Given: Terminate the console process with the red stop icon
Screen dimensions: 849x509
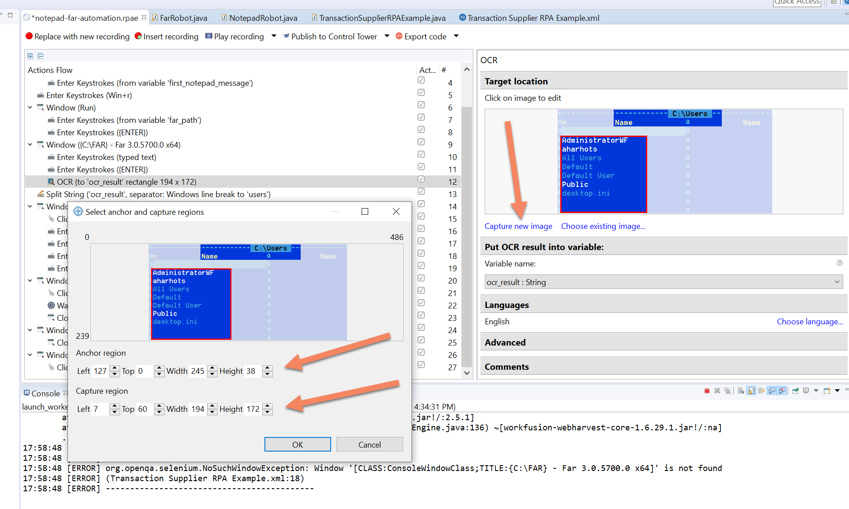Looking at the screenshot, I should tap(707, 391).
